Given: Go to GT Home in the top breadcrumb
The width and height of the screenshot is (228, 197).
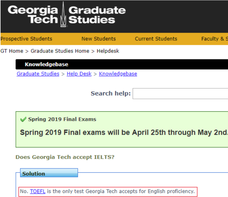Looking at the screenshot, I should [12, 51].
